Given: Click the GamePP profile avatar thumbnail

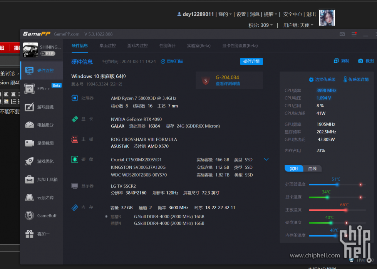Looking at the screenshot, I should 30,50.
